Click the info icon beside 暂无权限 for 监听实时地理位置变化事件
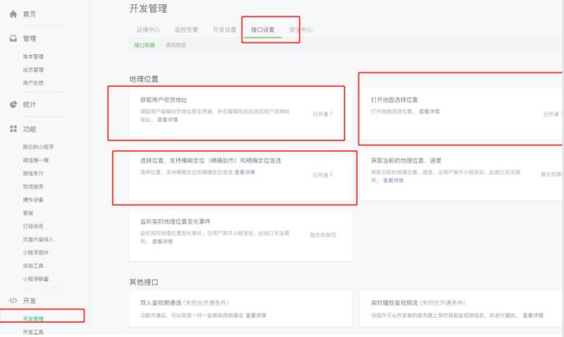 [334, 235]
